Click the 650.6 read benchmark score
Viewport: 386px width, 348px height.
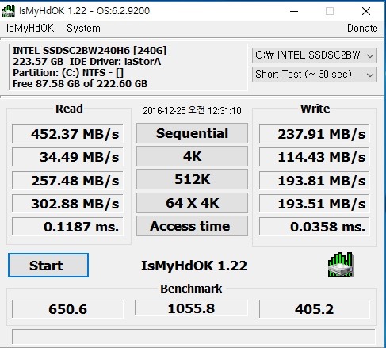pos(67,309)
